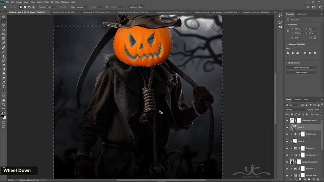Click Select and Mask button

coord(136,7)
